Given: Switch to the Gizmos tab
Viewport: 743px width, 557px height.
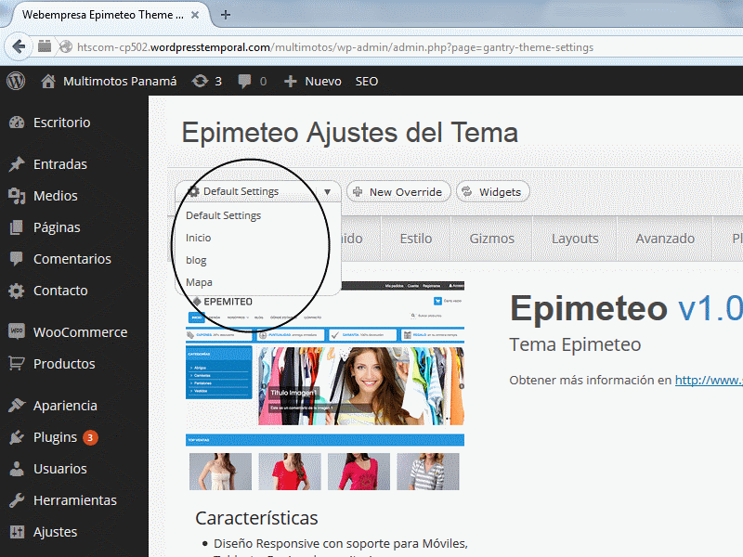Looking at the screenshot, I should point(492,239).
